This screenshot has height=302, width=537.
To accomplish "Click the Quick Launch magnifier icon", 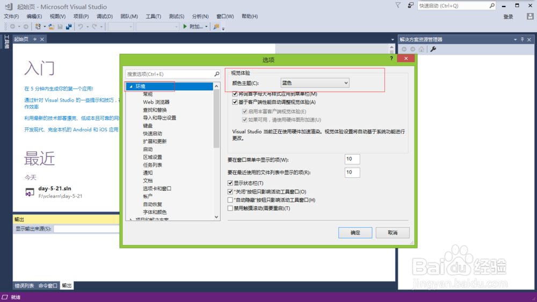I will pos(492,5).
